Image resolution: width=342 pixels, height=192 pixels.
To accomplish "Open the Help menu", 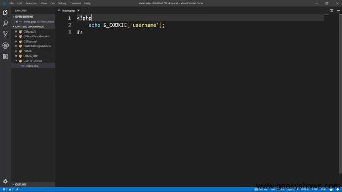I will [88, 3].
